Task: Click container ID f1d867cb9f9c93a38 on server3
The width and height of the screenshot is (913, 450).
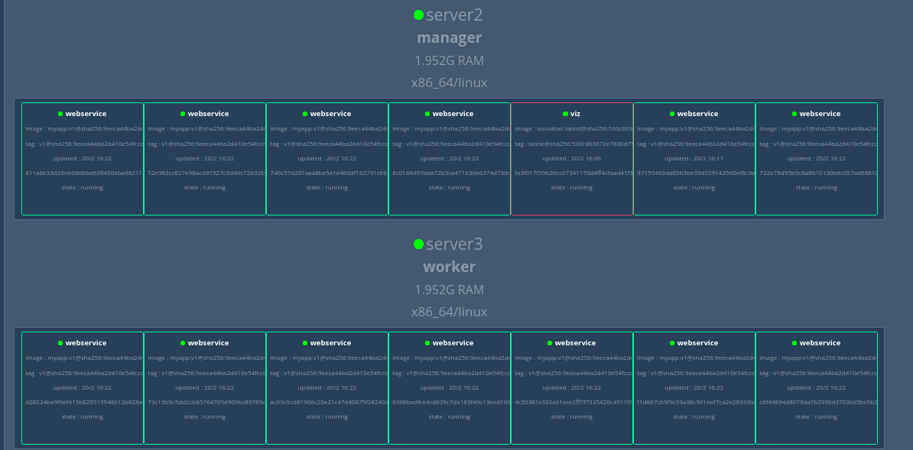Action: pyautogui.click(x=694, y=403)
